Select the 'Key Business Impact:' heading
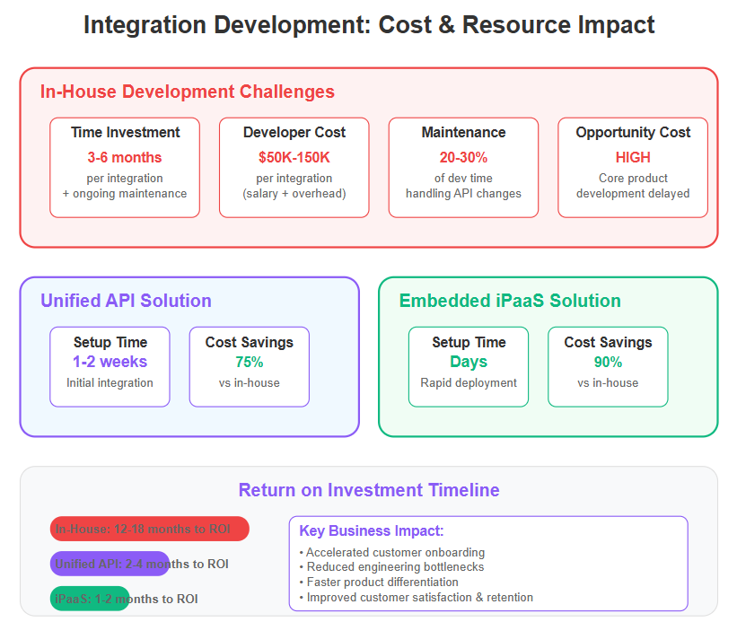This screenshot has height=622, width=737. (372, 530)
